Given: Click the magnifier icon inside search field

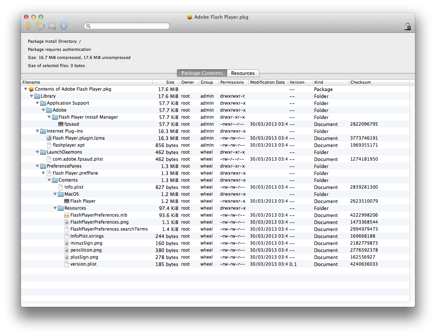Looking at the screenshot, I should click(88, 26).
